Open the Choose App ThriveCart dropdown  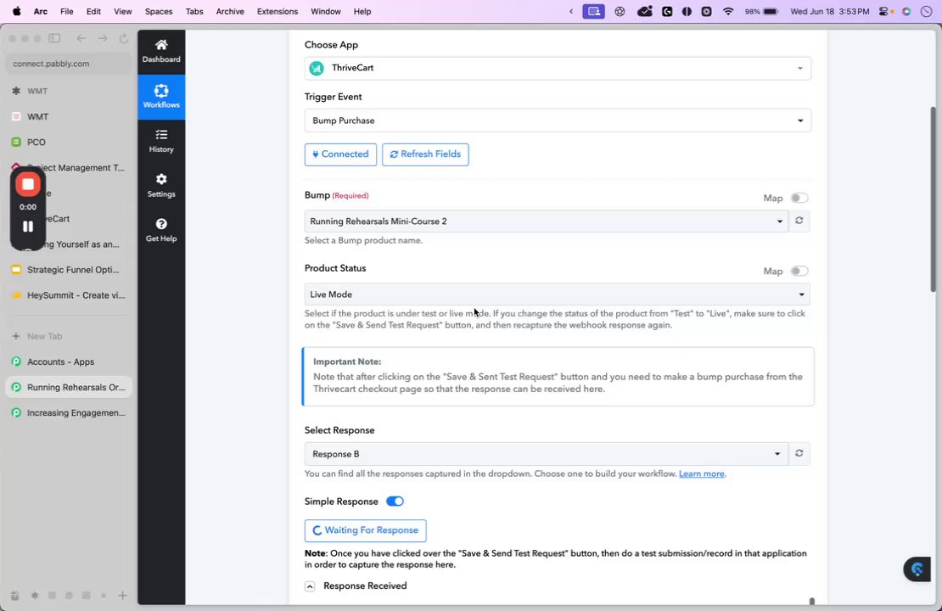coord(558,68)
